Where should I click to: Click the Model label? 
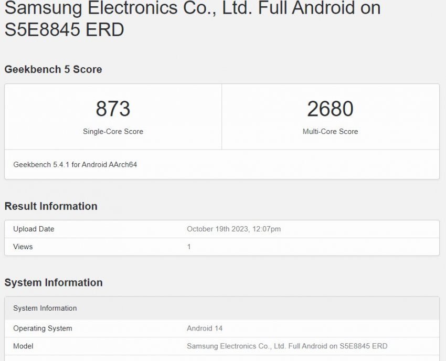pos(23,346)
